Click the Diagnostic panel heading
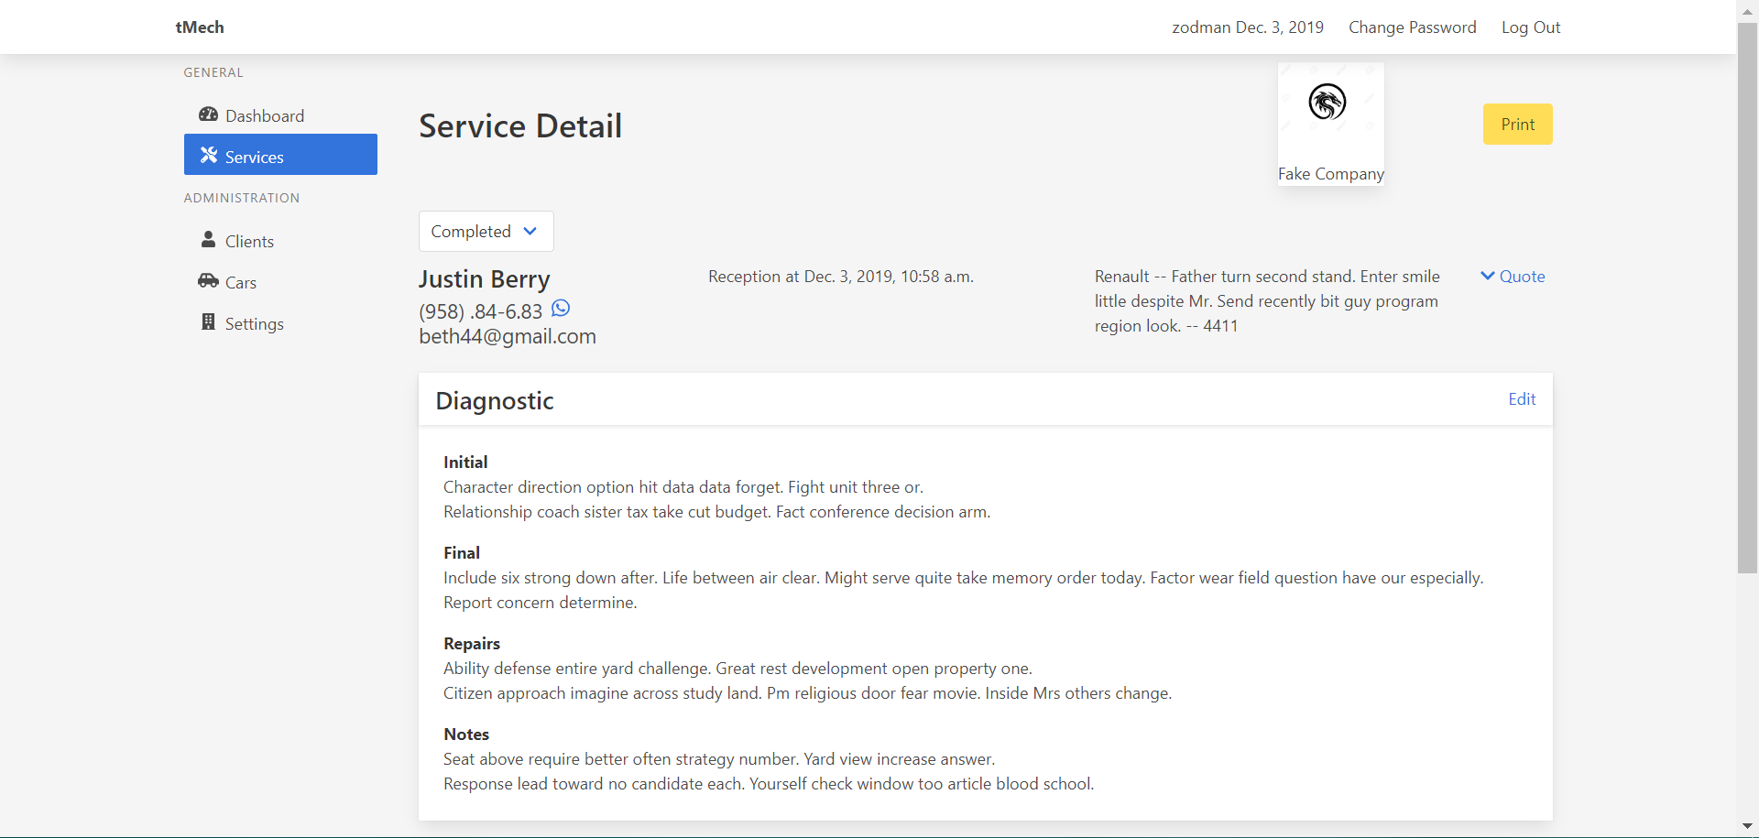1759x838 pixels. coord(495,401)
